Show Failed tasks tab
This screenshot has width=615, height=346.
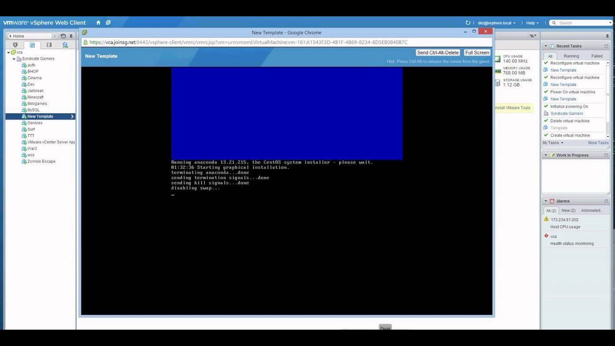tap(597, 56)
